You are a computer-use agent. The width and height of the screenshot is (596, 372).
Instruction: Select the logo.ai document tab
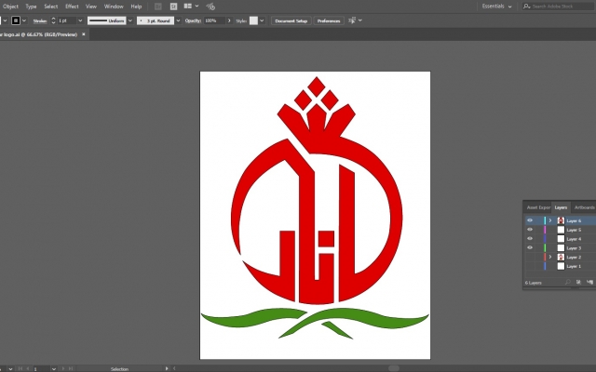click(x=39, y=34)
